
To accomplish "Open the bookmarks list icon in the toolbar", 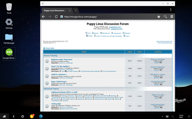I will coord(172,17).
